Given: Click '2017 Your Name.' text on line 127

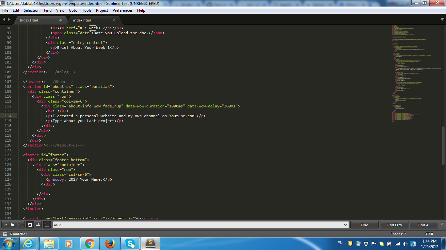Looking at the screenshot, I should point(86,179).
